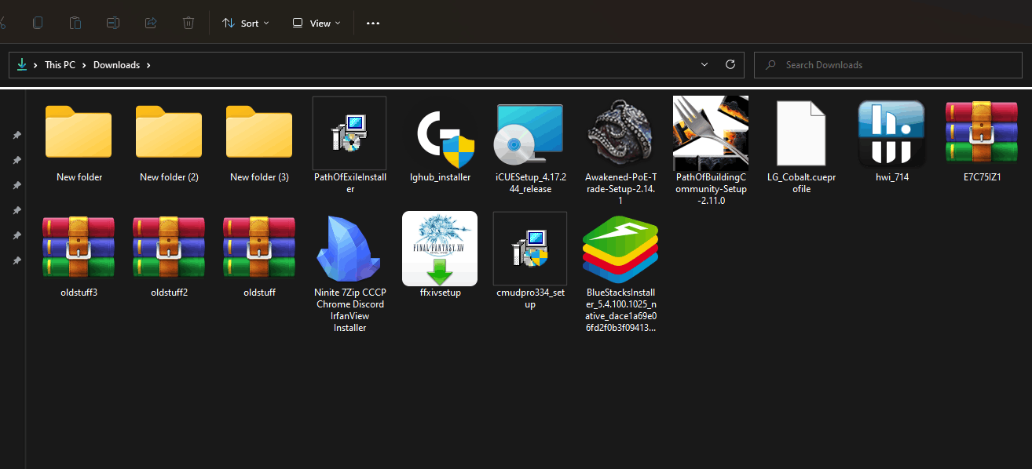The image size is (1032, 469).
Task: Click the 'lghub_installer' file name
Action: coord(440,177)
